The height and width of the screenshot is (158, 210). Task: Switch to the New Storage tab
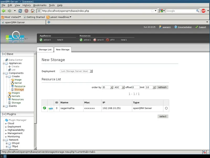63,50
